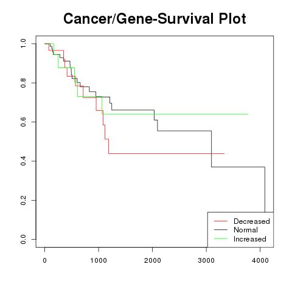
Task: Click the Cancer/Gene-Survival Plot title
Action: click(155, 18)
